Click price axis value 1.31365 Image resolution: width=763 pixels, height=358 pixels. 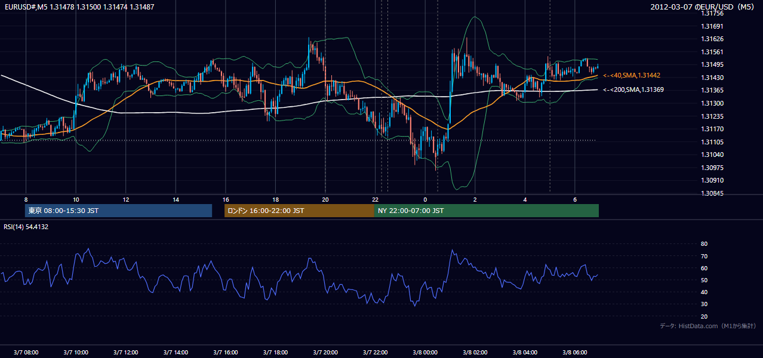pyautogui.click(x=712, y=90)
